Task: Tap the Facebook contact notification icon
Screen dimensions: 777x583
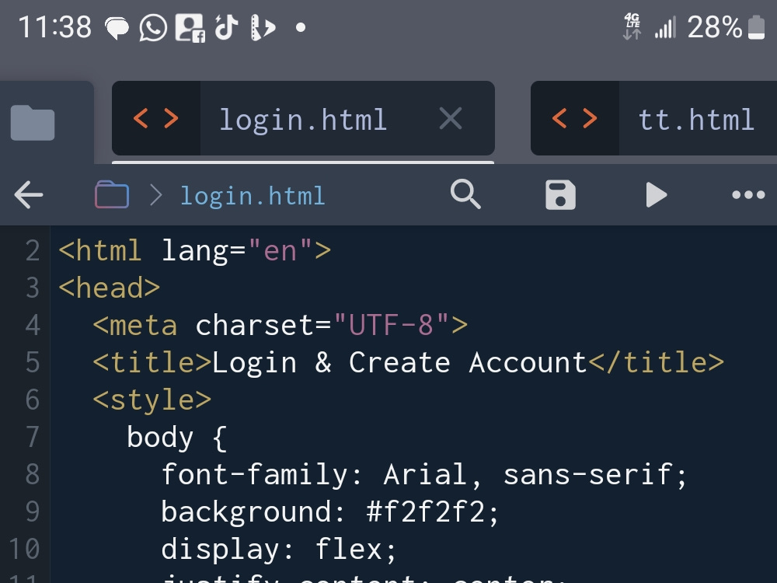Action: [x=190, y=28]
